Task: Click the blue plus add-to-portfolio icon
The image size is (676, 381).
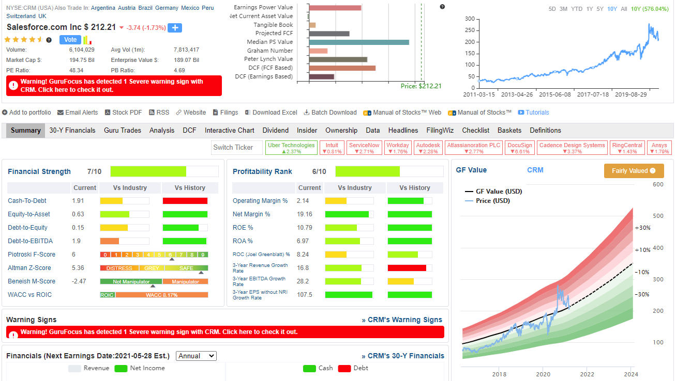Action: tap(175, 28)
